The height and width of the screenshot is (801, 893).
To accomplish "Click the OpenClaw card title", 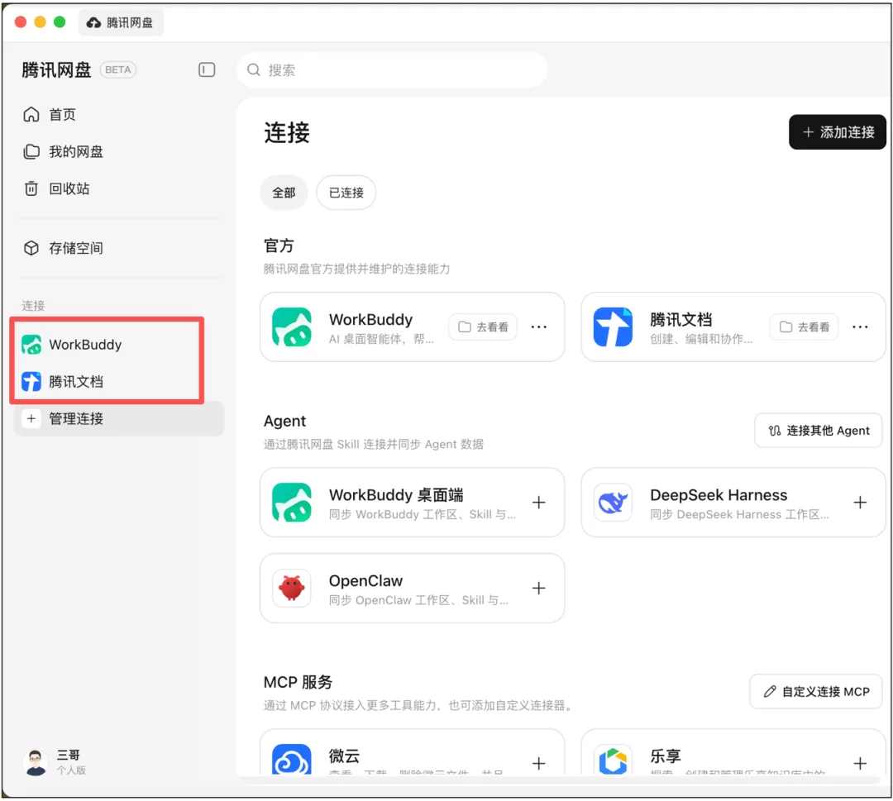I will pos(365,580).
